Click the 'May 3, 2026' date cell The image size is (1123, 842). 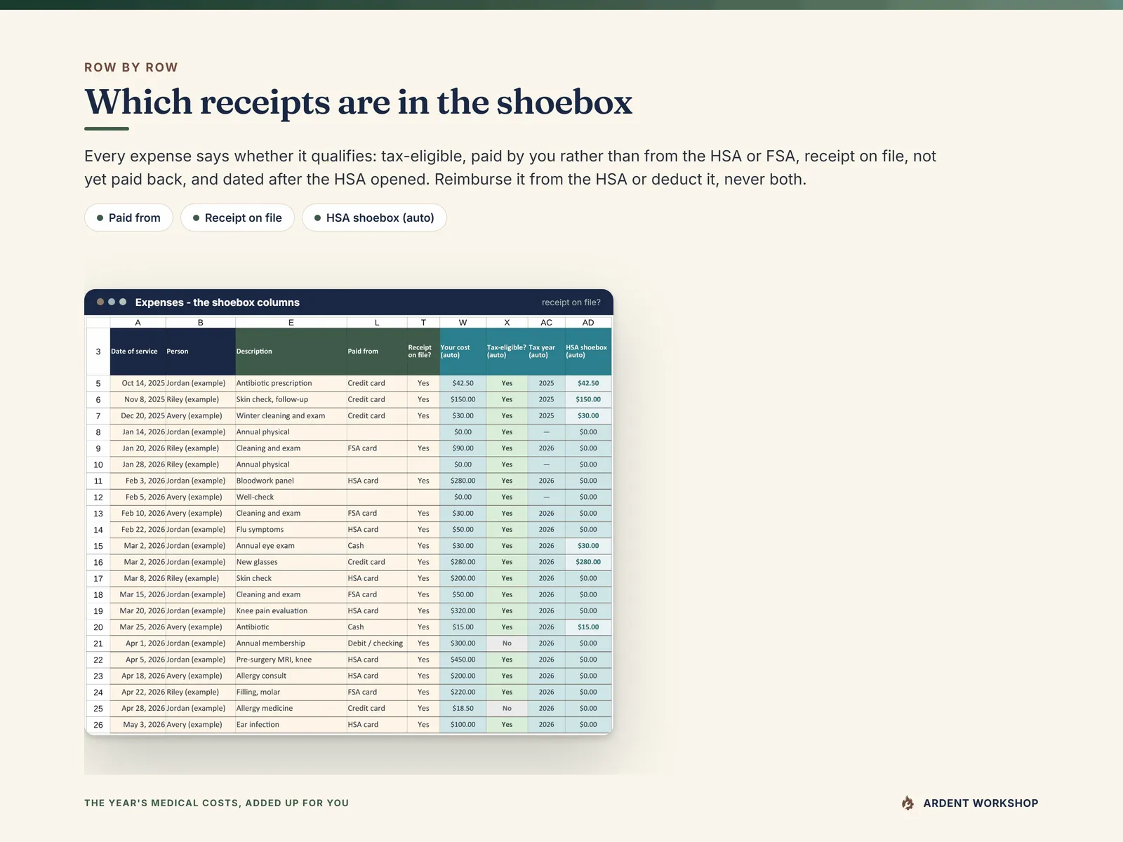(x=138, y=724)
